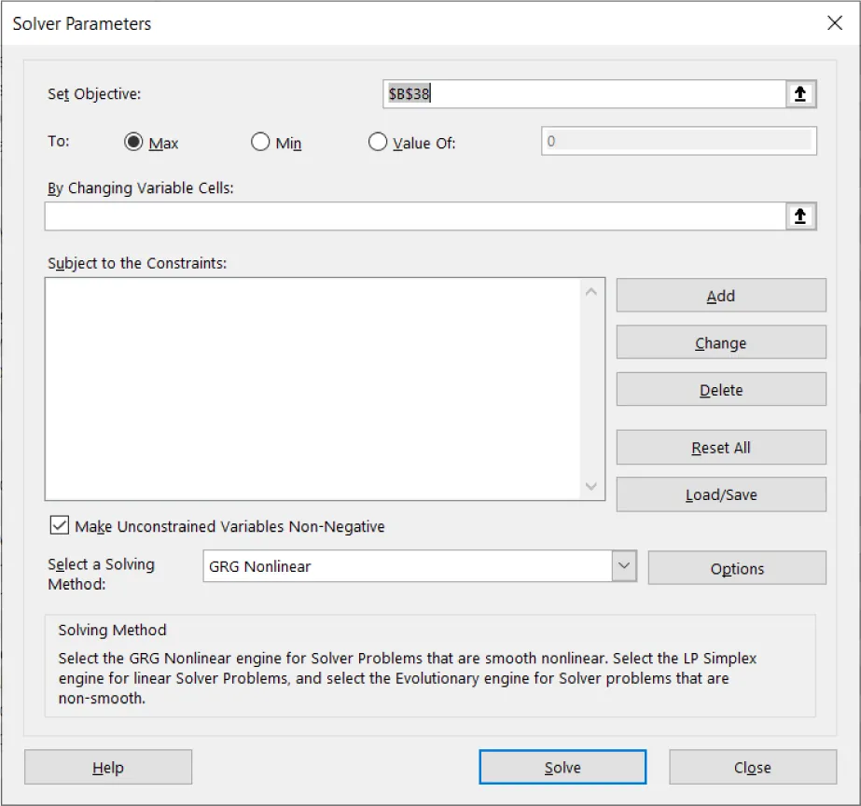
Task: Click Reset All to clear solver settings
Action: pyautogui.click(x=720, y=447)
